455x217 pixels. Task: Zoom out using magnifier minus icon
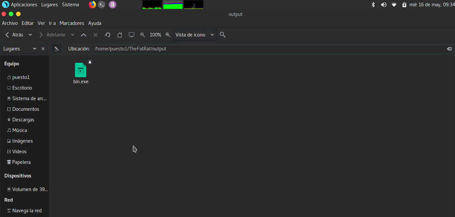point(142,35)
